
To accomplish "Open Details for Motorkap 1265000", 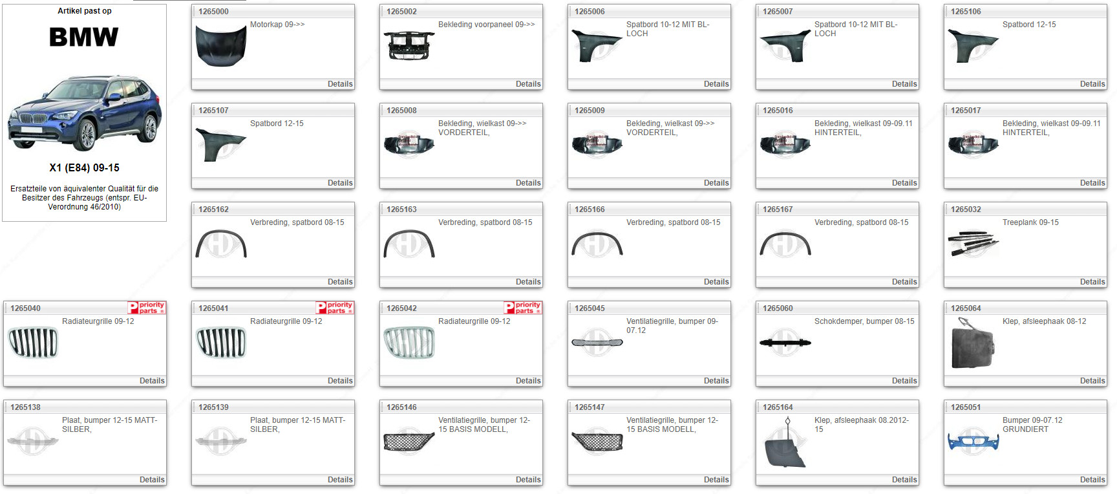I will point(340,84).
